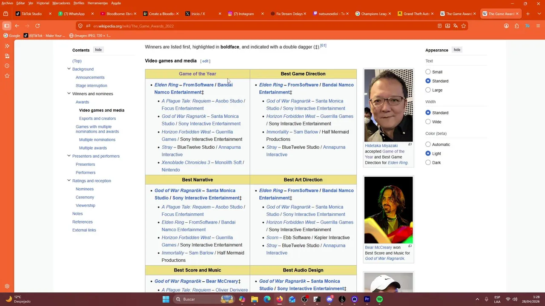Open the Firefox hamburger menu
The image size is (545, 306).
click(x=538, y=26)
